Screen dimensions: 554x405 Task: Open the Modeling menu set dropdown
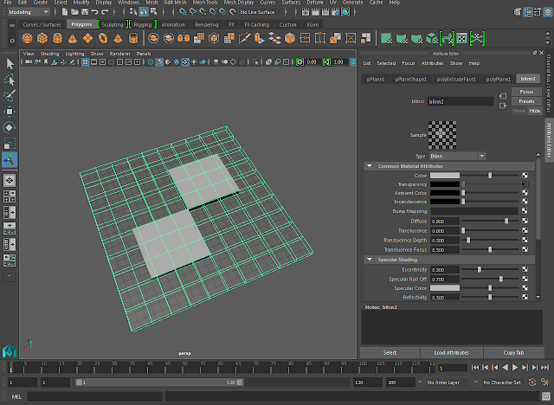coord(30,12)
